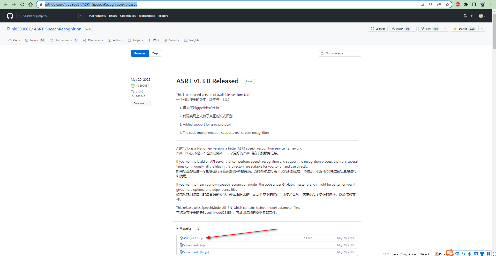Click the Find a release search box
496x256 pixels.
[x=340, y=53]
